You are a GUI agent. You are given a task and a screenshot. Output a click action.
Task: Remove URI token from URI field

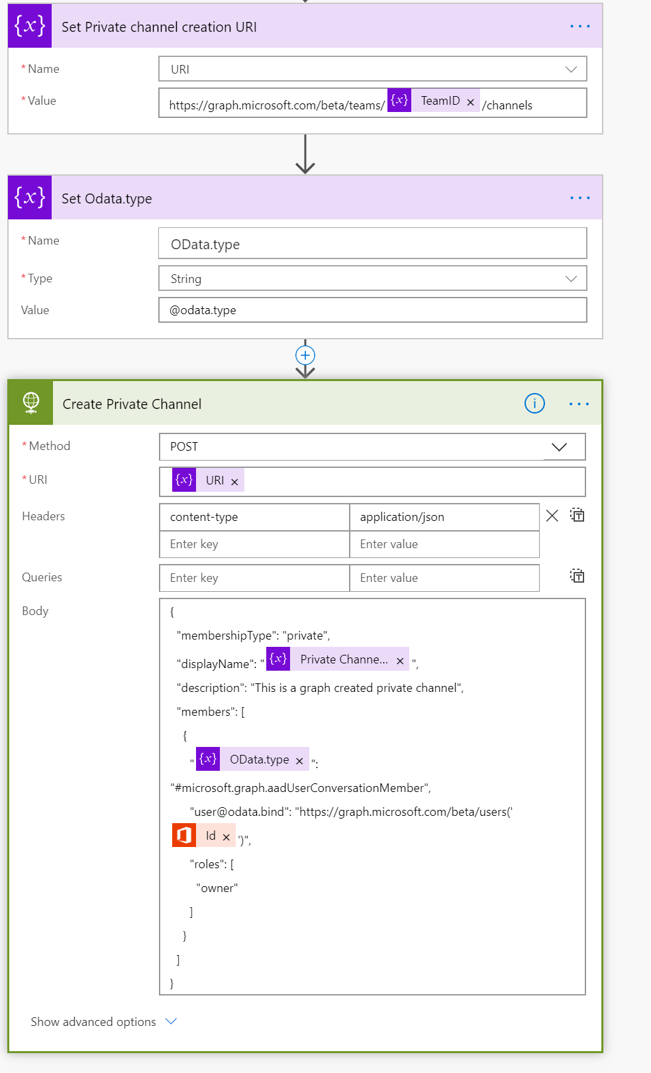pyautogui.click(x=234, y=482)
